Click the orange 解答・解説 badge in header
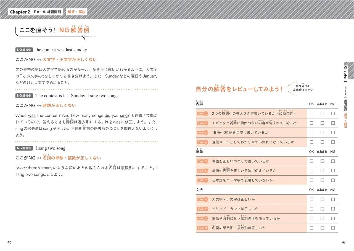 click(x=76, y=12)
